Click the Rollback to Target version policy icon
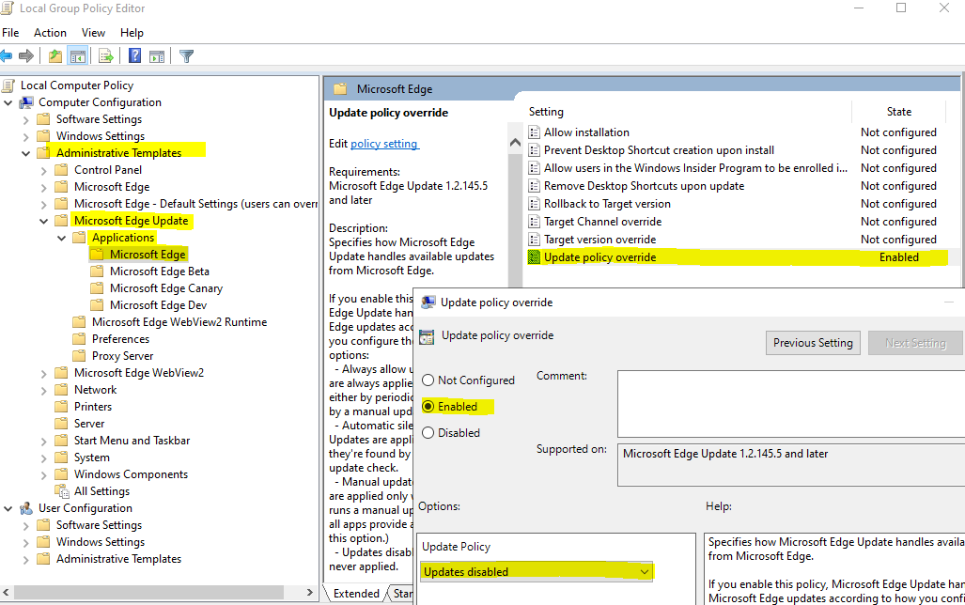This screenshot has width=965, height=605. (535, 204)
